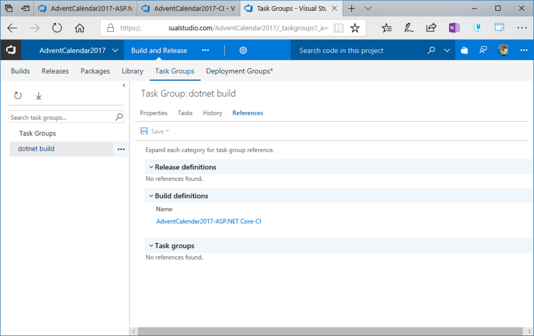Collapse Task groups section

[x=151, y=245]
